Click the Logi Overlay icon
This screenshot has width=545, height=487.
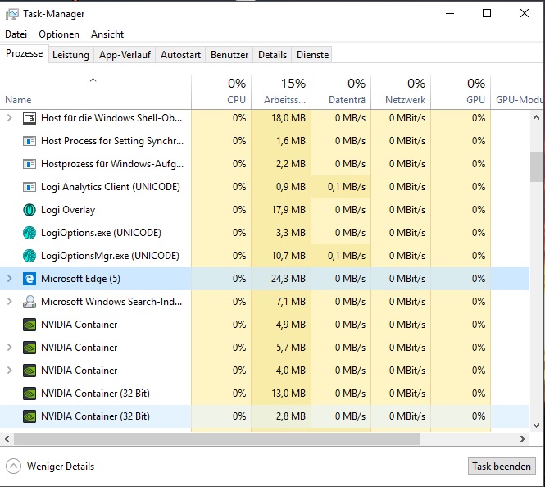[x=30, y=210]
